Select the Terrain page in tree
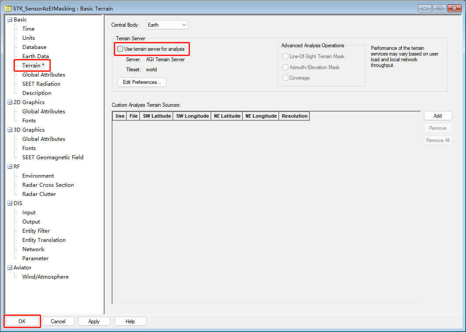466x332 pixels. tap(33, 66)
